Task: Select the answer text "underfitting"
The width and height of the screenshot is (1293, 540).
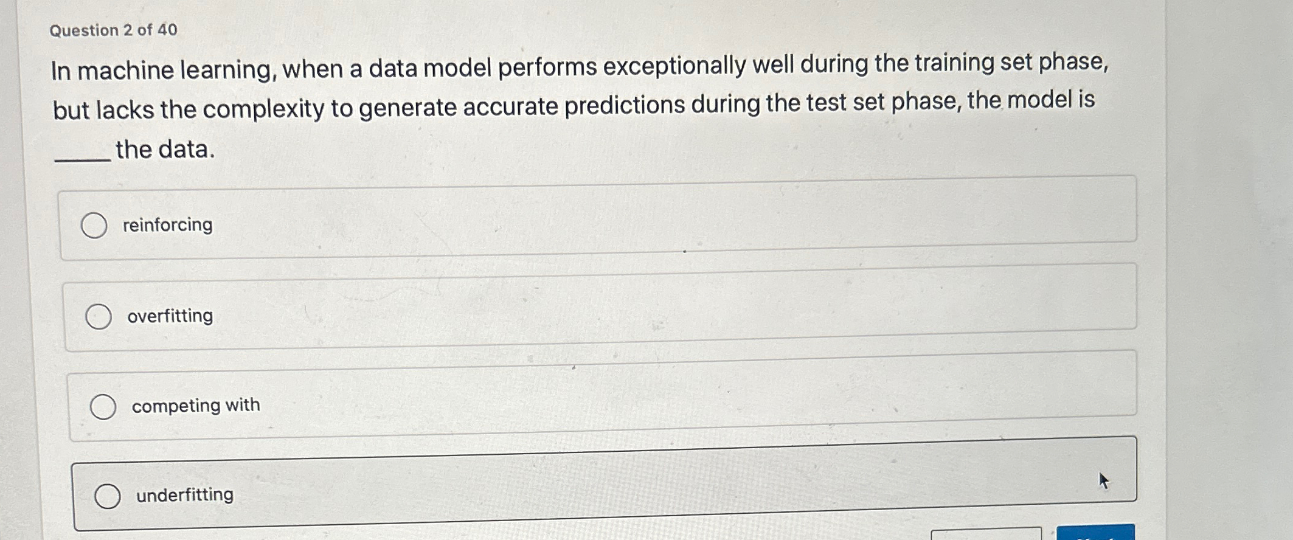Action: pyautogui.click(x=183, y=496)
